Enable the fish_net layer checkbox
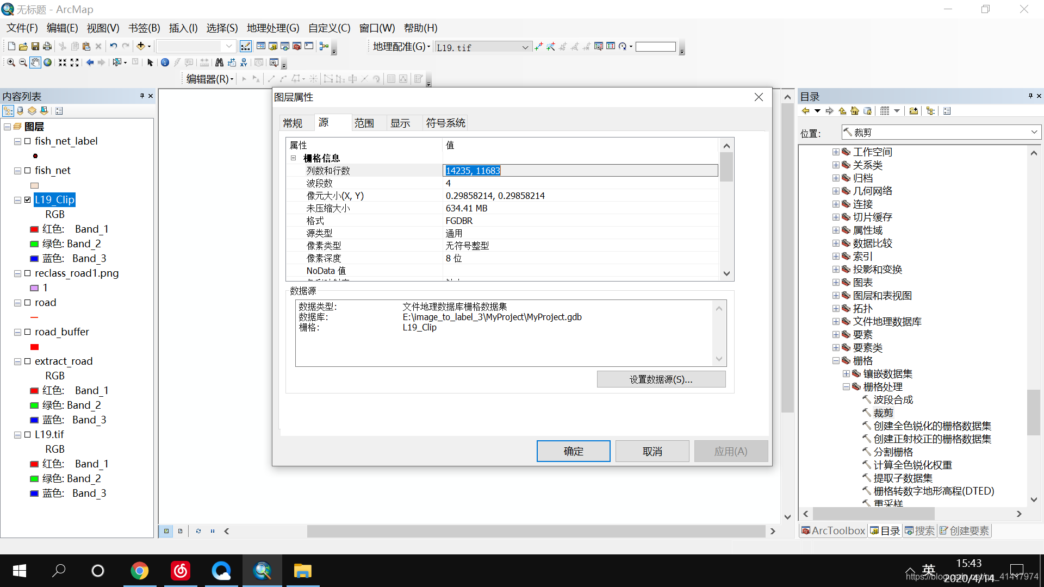Viewport: 1044px width, 587px height. (x=28, y=171)
